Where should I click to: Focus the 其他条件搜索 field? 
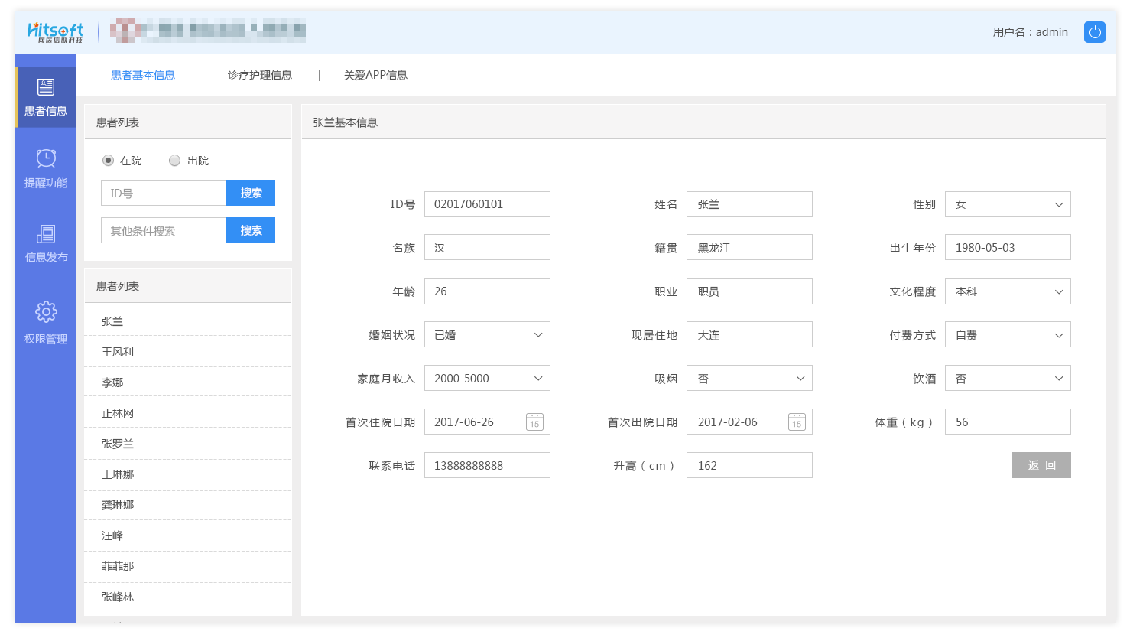pos(164,230)
